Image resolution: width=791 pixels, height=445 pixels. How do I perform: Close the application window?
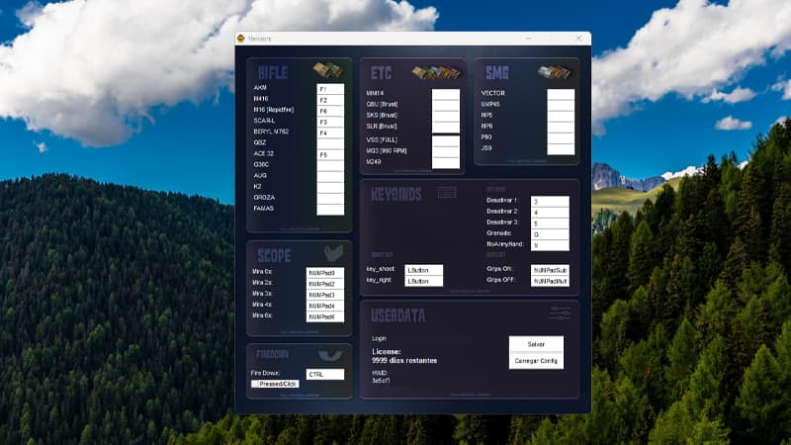click(x=578, y=39)
